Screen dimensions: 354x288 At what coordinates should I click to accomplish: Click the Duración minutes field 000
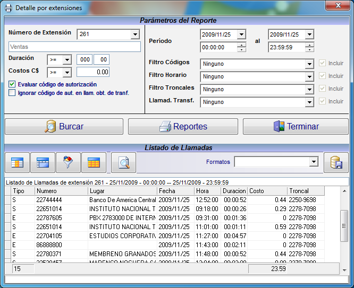[85, 59]
